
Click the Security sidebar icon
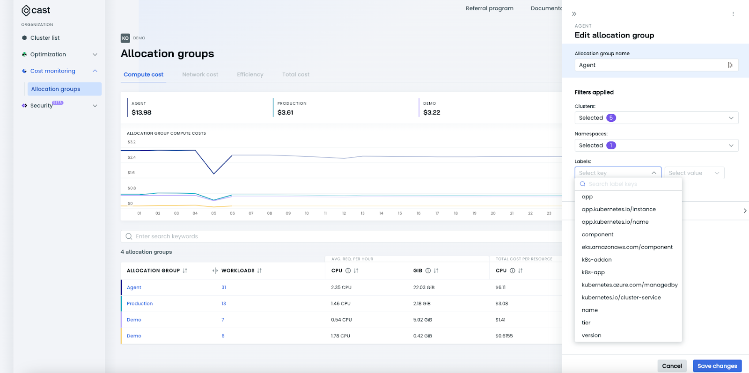(24, 106)
